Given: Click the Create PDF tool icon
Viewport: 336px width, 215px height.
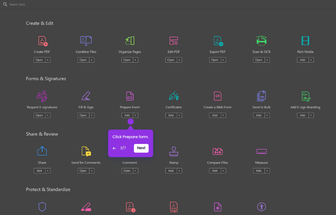Looking at the screenshot, I should [x=43, y=41].
